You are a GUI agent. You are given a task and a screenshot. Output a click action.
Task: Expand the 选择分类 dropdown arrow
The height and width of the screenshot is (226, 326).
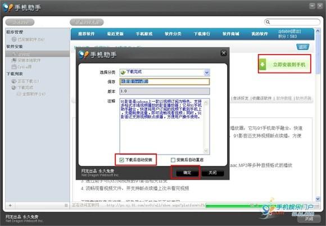point(207,73)
